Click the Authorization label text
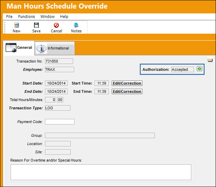216x187 pixels. pos(156,69)
